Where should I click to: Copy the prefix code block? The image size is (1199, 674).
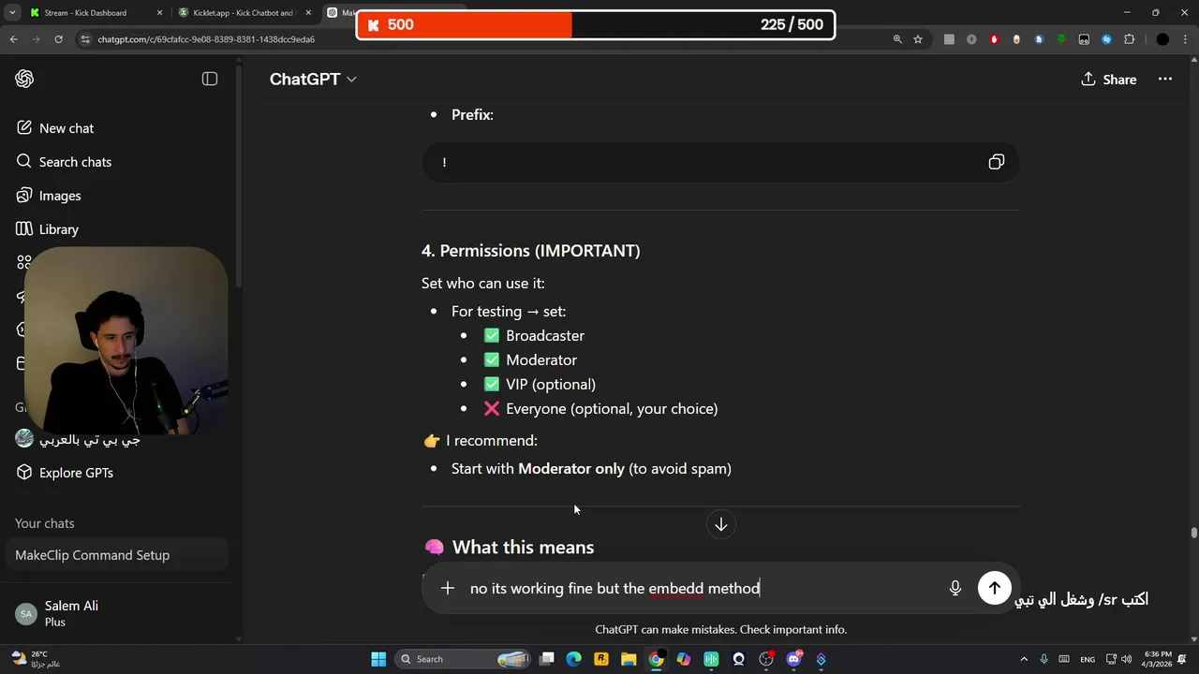pos(996,162)
